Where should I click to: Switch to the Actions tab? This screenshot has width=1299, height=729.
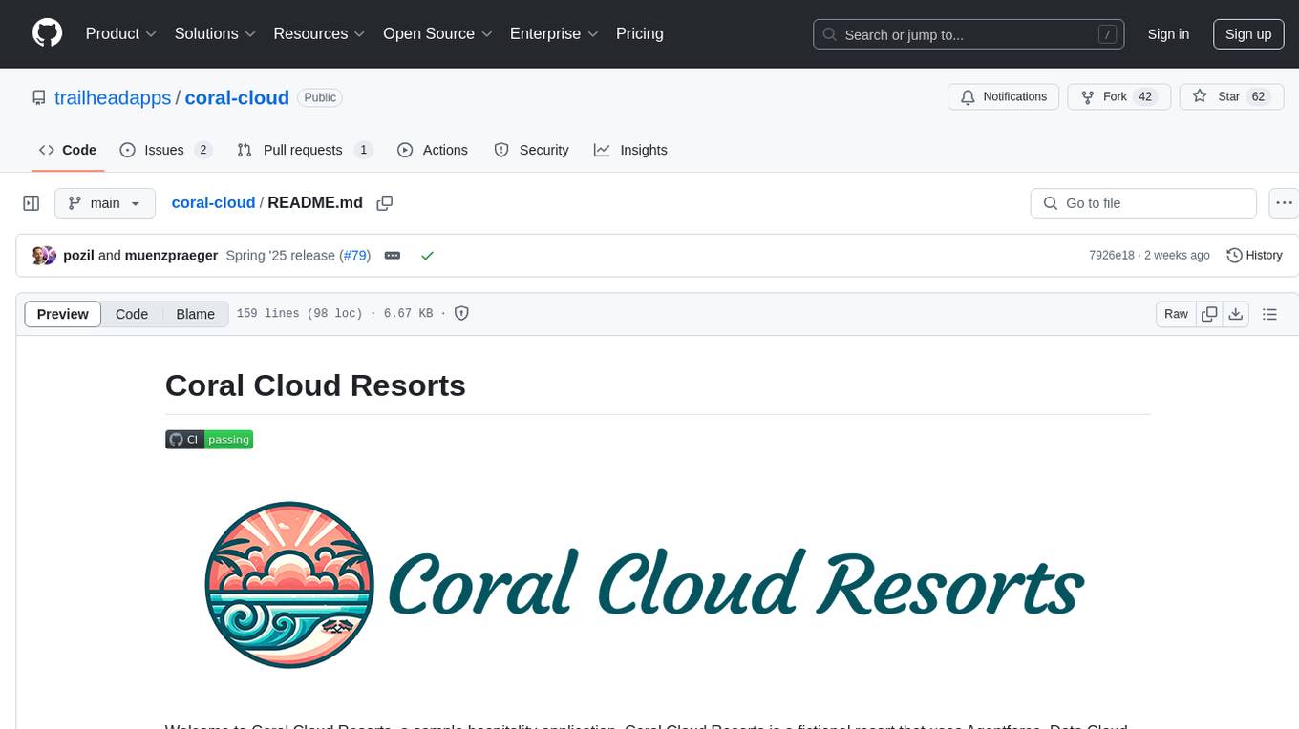click(x=433, y=150)
